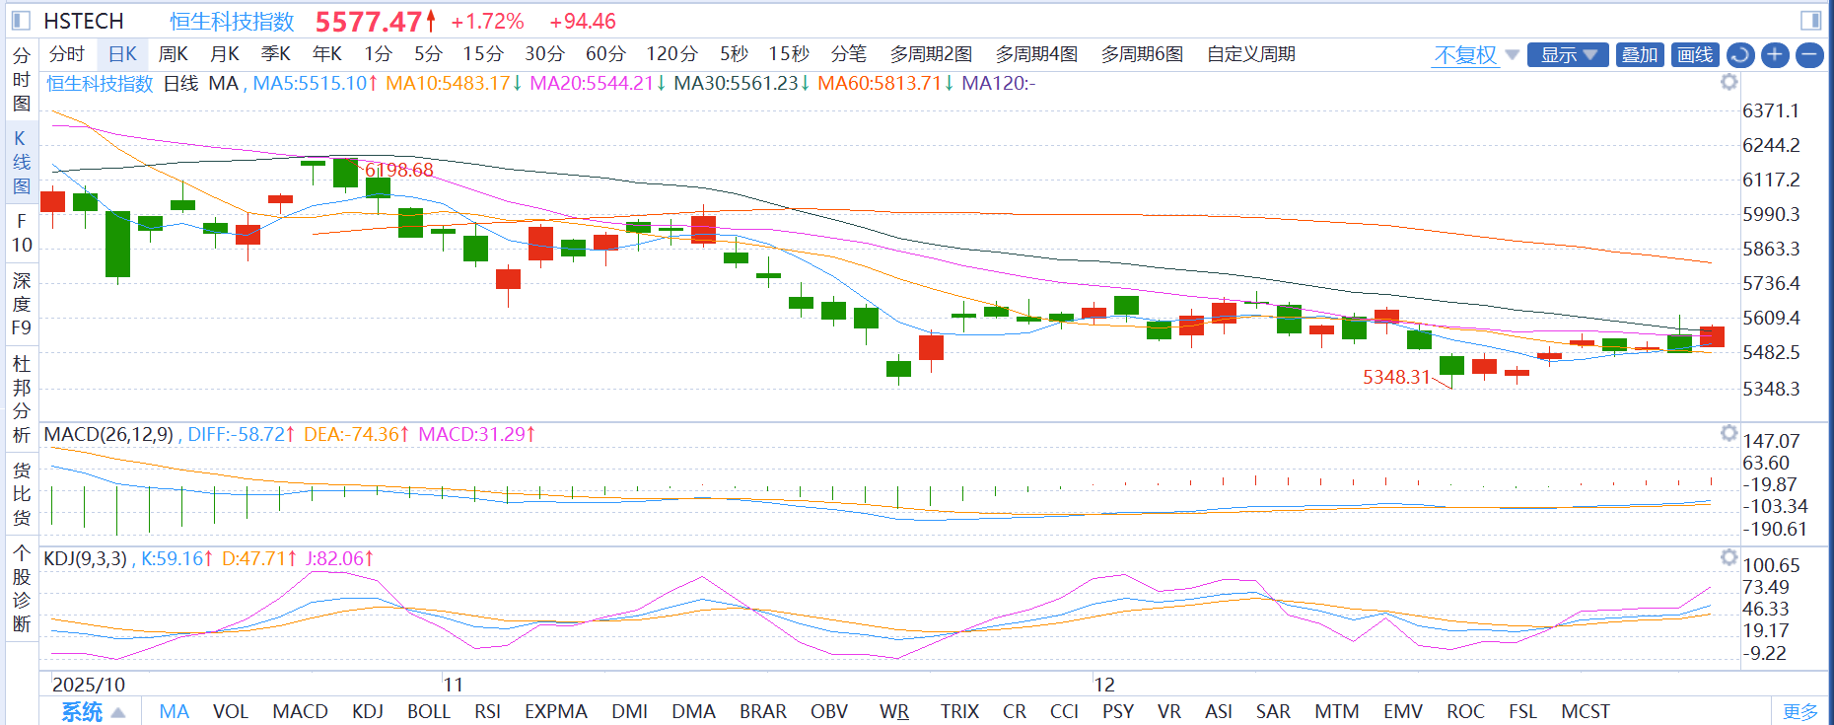Open the F10 company info sidebar

[22, 234]
